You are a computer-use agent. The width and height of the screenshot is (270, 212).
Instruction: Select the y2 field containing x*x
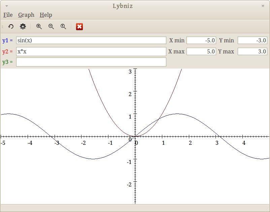(x=91, y=51)
